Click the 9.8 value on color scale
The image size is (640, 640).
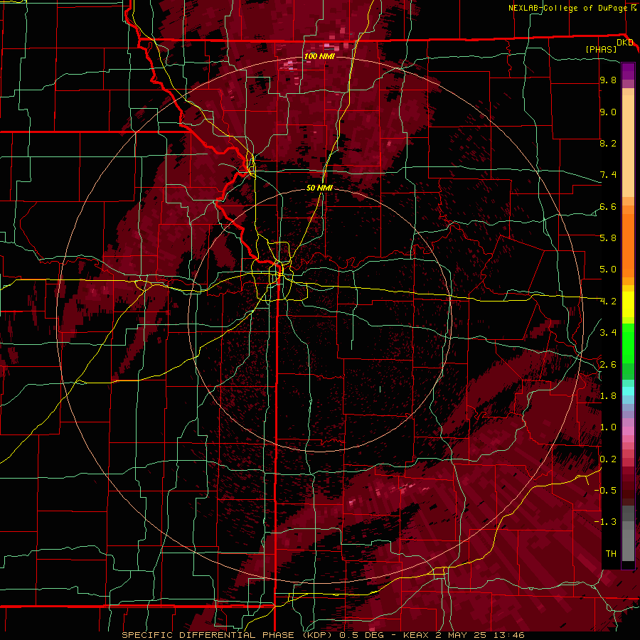(608, 80)
